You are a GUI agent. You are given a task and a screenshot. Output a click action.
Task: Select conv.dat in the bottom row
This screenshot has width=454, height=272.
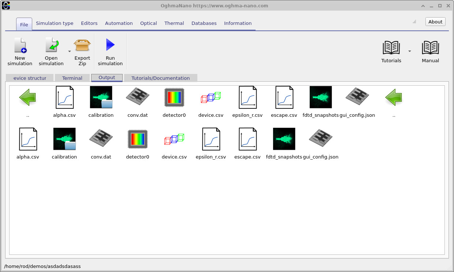[101, 144]
